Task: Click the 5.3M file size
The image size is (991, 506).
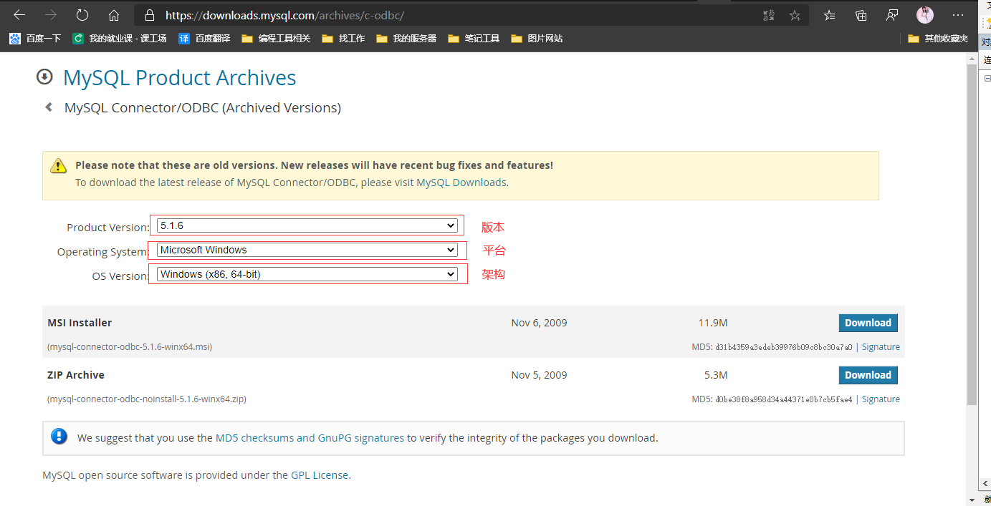Action: pyautogui.click(x=716, y=375)
